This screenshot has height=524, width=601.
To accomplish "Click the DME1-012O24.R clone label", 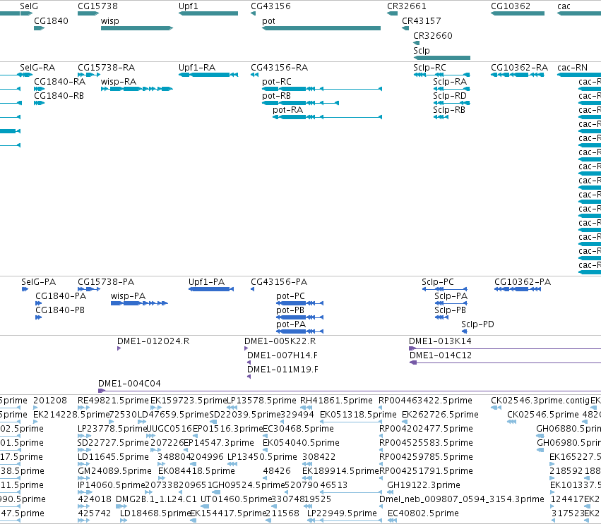I will pos(153,341).
